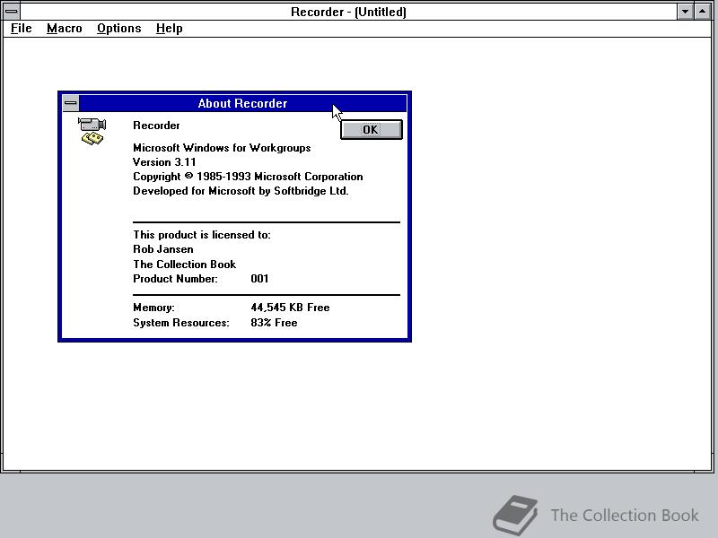Click the Recorder - (Untitled) title bar
This screenshot has width=718, height=538.
[x=348, y=12]
